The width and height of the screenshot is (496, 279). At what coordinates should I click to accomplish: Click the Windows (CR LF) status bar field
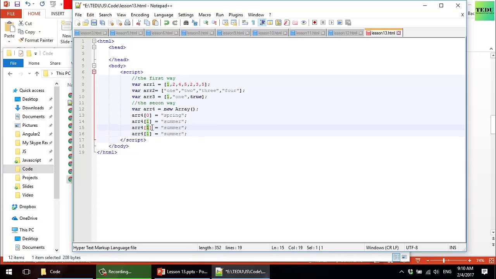(382, 248)
